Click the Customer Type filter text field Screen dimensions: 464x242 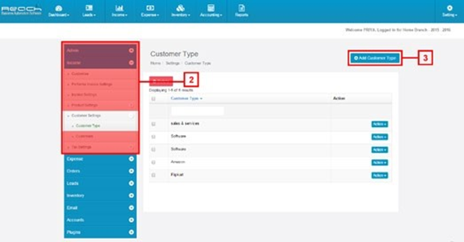point(198,111)
